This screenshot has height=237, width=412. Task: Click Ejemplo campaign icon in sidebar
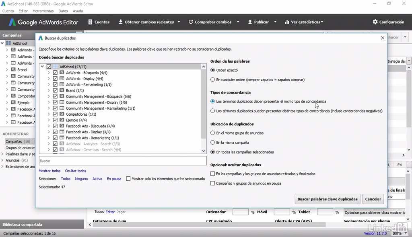pyautogui.click(x=13, y=102)
